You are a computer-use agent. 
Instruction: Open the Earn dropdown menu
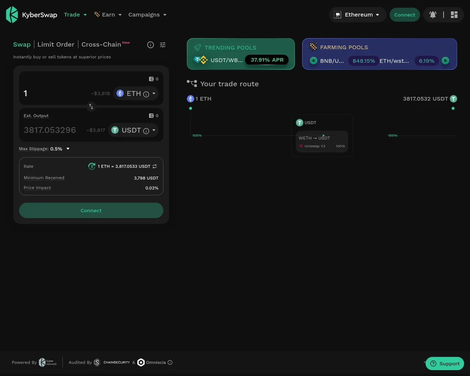(108, 15)
